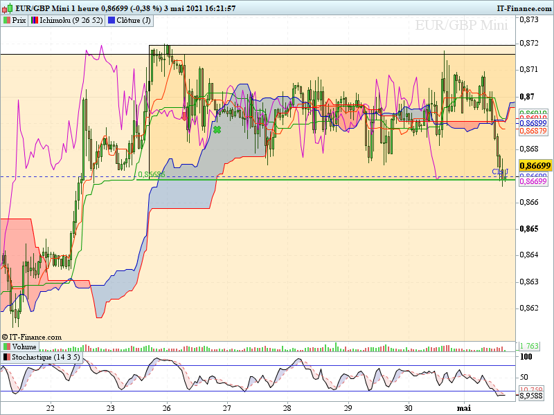Click the green 0,8668 support level label
The width and height of the screenshot is (554, 415).
[x=148, y=175]
